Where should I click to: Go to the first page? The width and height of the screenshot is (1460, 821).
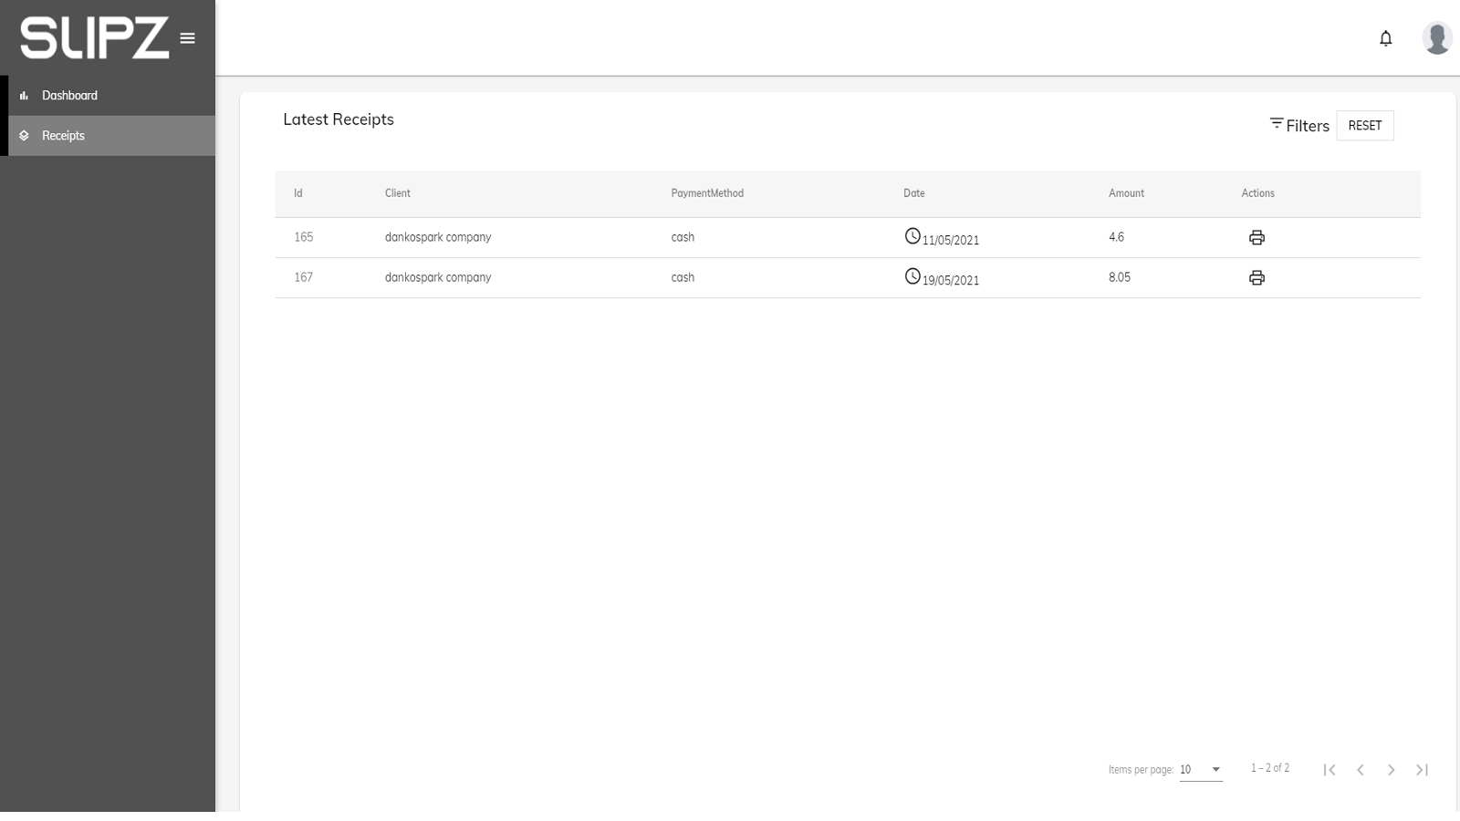tap(1330, 770)
